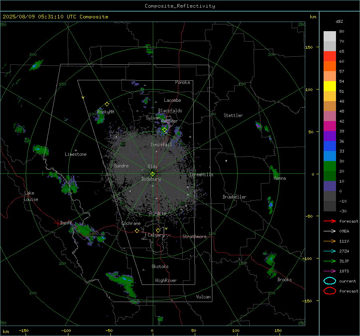Click the Composite_Reflectivity title text
Image resolution: width=360 pixels, height=336 pixels.
pos(180,6)
